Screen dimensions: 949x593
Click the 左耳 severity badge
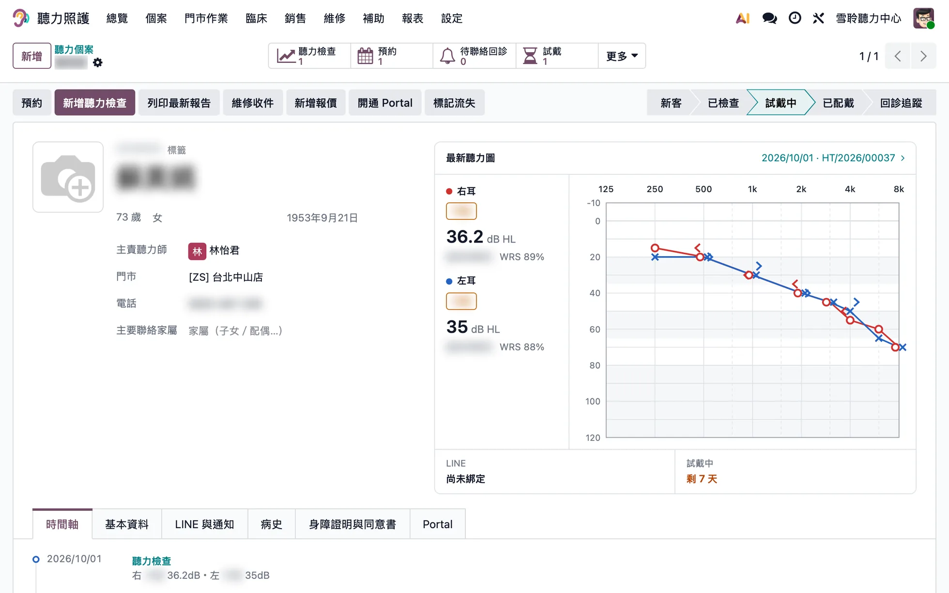coord(461,301)
